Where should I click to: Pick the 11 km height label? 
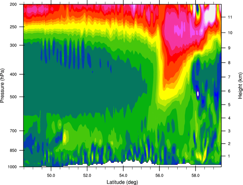coord(230,17)
